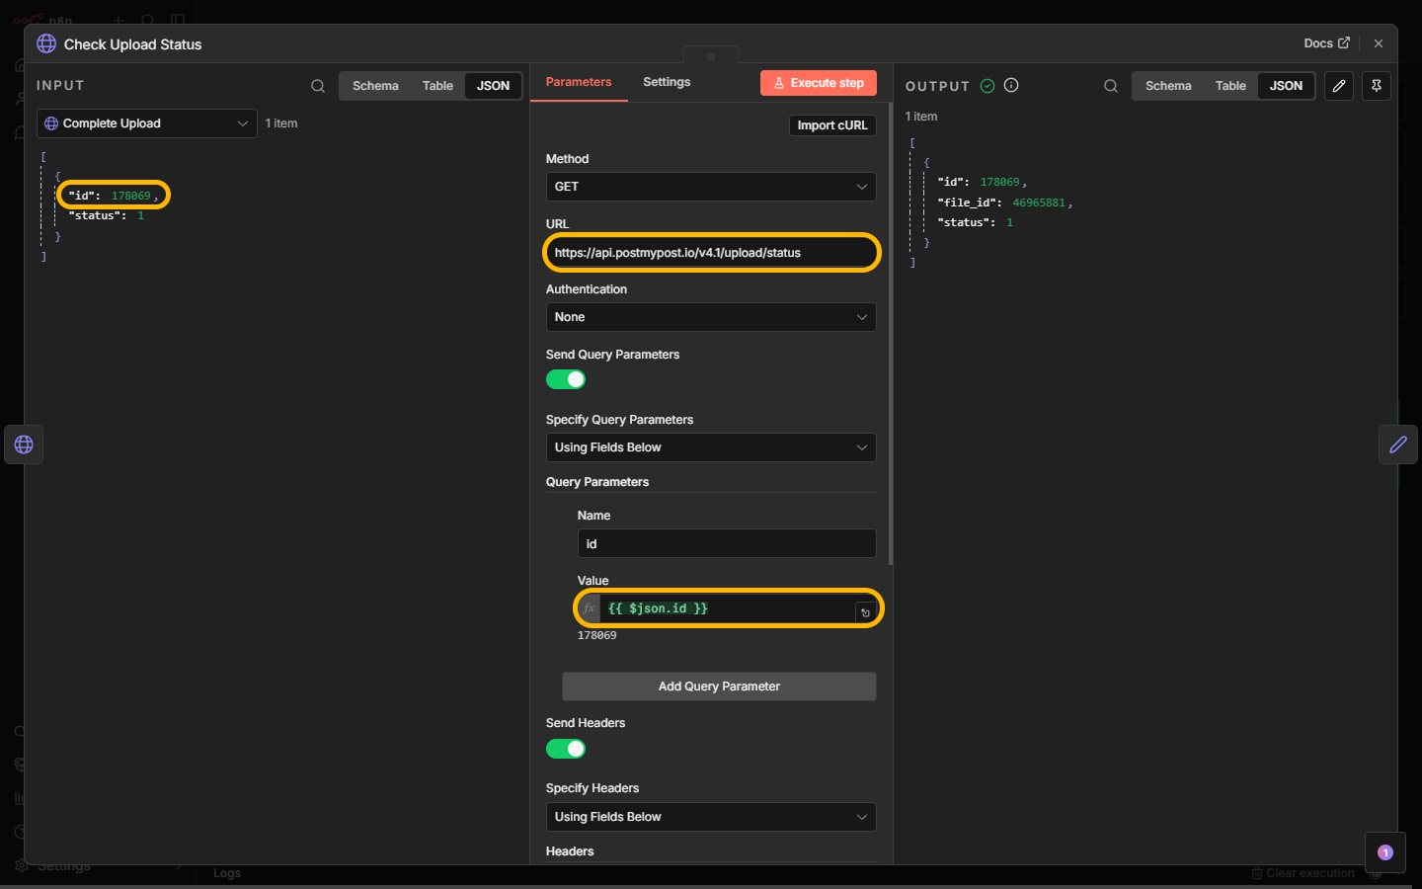Click inside the URL input field

point(710,253)
